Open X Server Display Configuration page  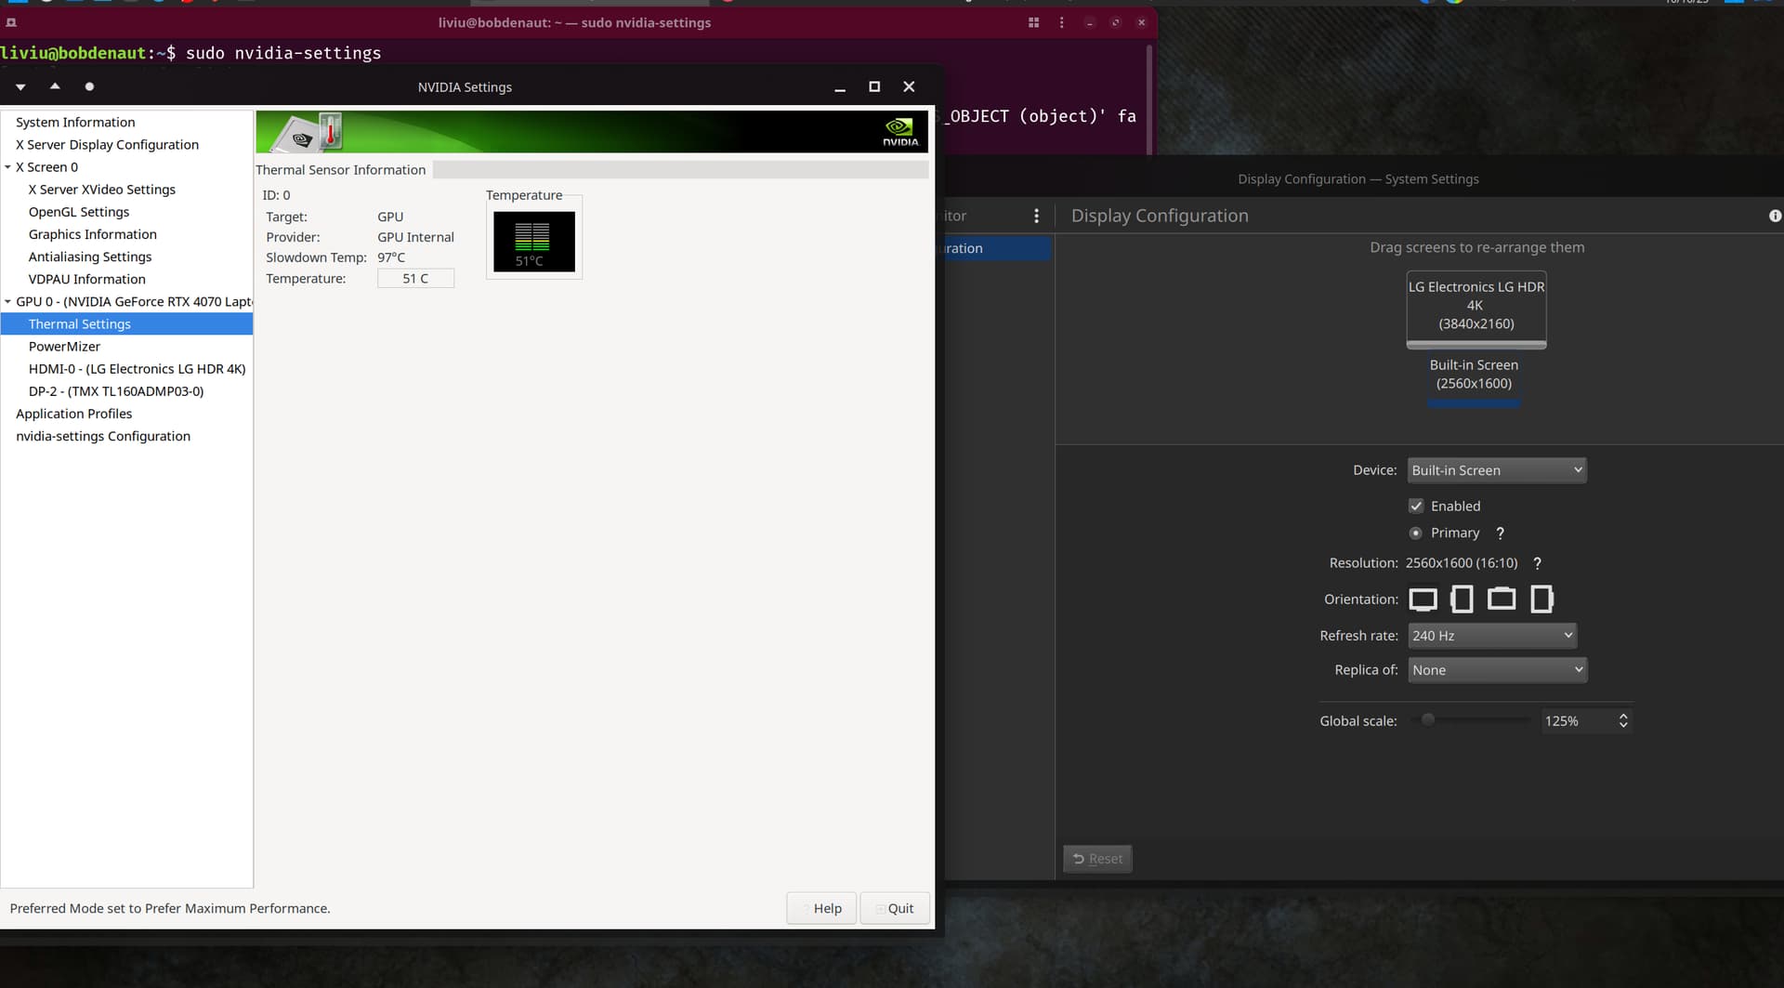[107, 145]
